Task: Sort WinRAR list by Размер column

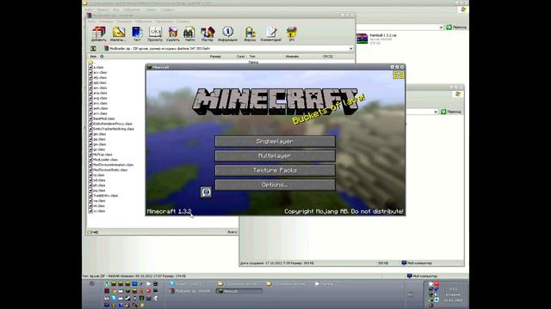Action: click(x=215, y=57)
